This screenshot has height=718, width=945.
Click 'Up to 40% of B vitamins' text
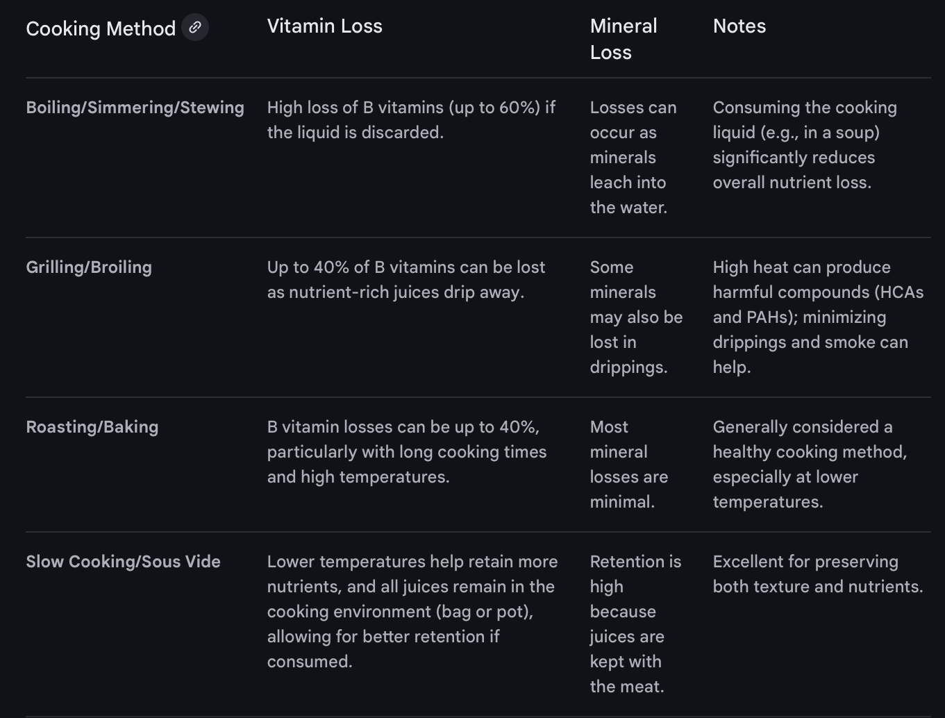click(406, 280)
